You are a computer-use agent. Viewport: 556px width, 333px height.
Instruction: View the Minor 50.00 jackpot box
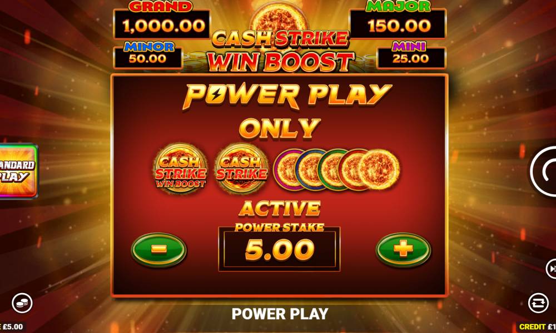click(148, 55)
